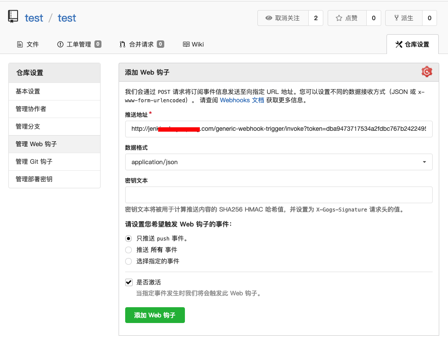Image resolution: width=448 pixels, height=341 pixels.
Task: Select the 推送 所有 事件 radio button
Action: tap(128, 250)
